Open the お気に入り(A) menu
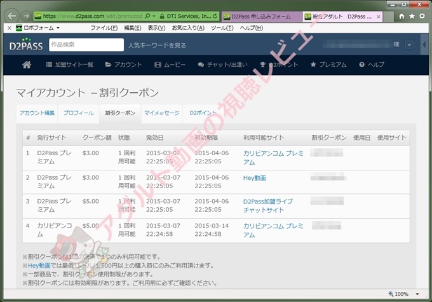The height and width of the screenshot is (302, 432). [x=188, y=28]
